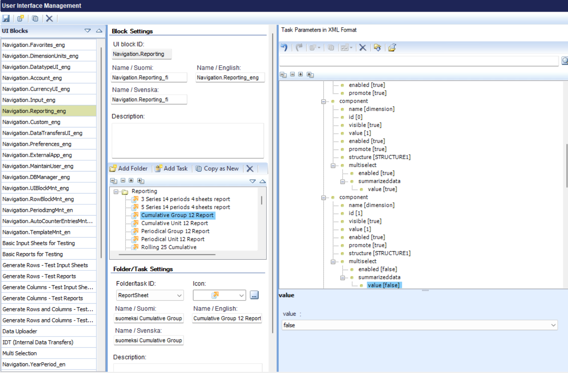Viewport: 568px width, 373px height.
Task: Click the folder import arrow icon in XML toolbar
Action: [377, 47]
